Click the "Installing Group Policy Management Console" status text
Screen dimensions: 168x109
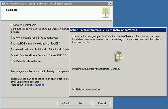point(97,69)
